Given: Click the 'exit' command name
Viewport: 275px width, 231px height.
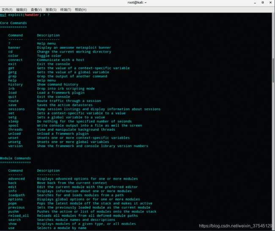Looking at the screenshot, I should (x=12, y=64).
